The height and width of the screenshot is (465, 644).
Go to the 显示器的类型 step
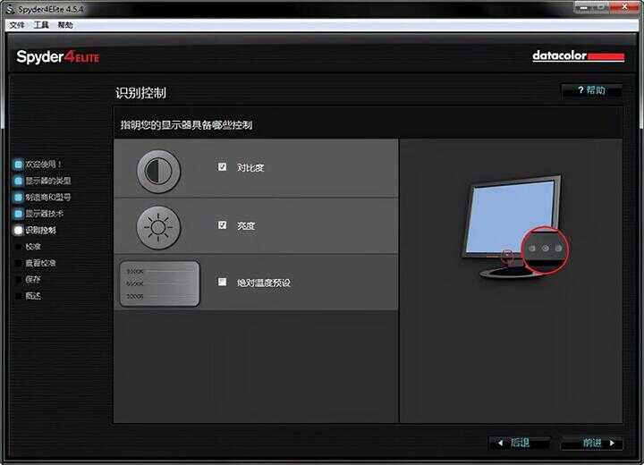(x=48, y=181)
